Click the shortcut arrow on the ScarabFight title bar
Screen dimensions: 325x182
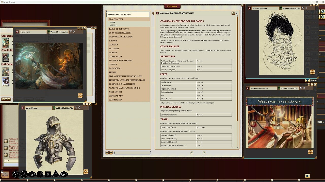78,28
